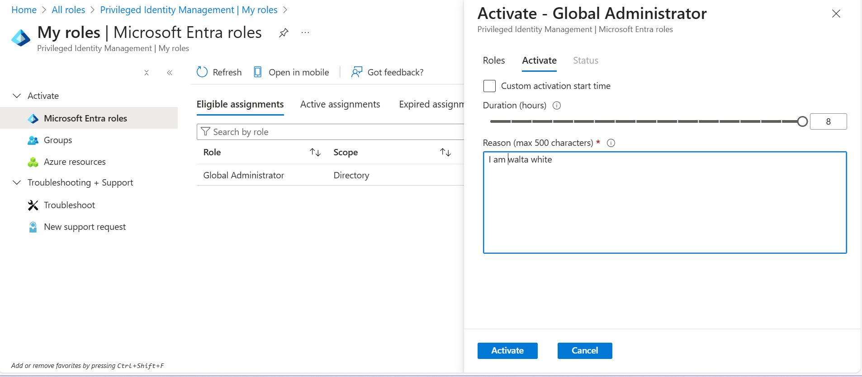862x377 pixels.
Task: Go to Home breadcrumb link
Action: click(24, 10)
